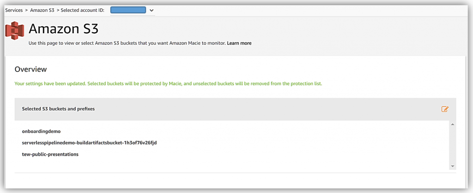Open Amazon S3 in the breadcrumb
Viewport: 473px width, 193px height.
(42, 10)
